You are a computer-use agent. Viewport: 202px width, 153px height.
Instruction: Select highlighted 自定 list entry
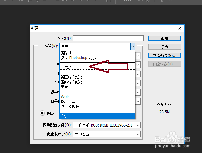point(97,116)
